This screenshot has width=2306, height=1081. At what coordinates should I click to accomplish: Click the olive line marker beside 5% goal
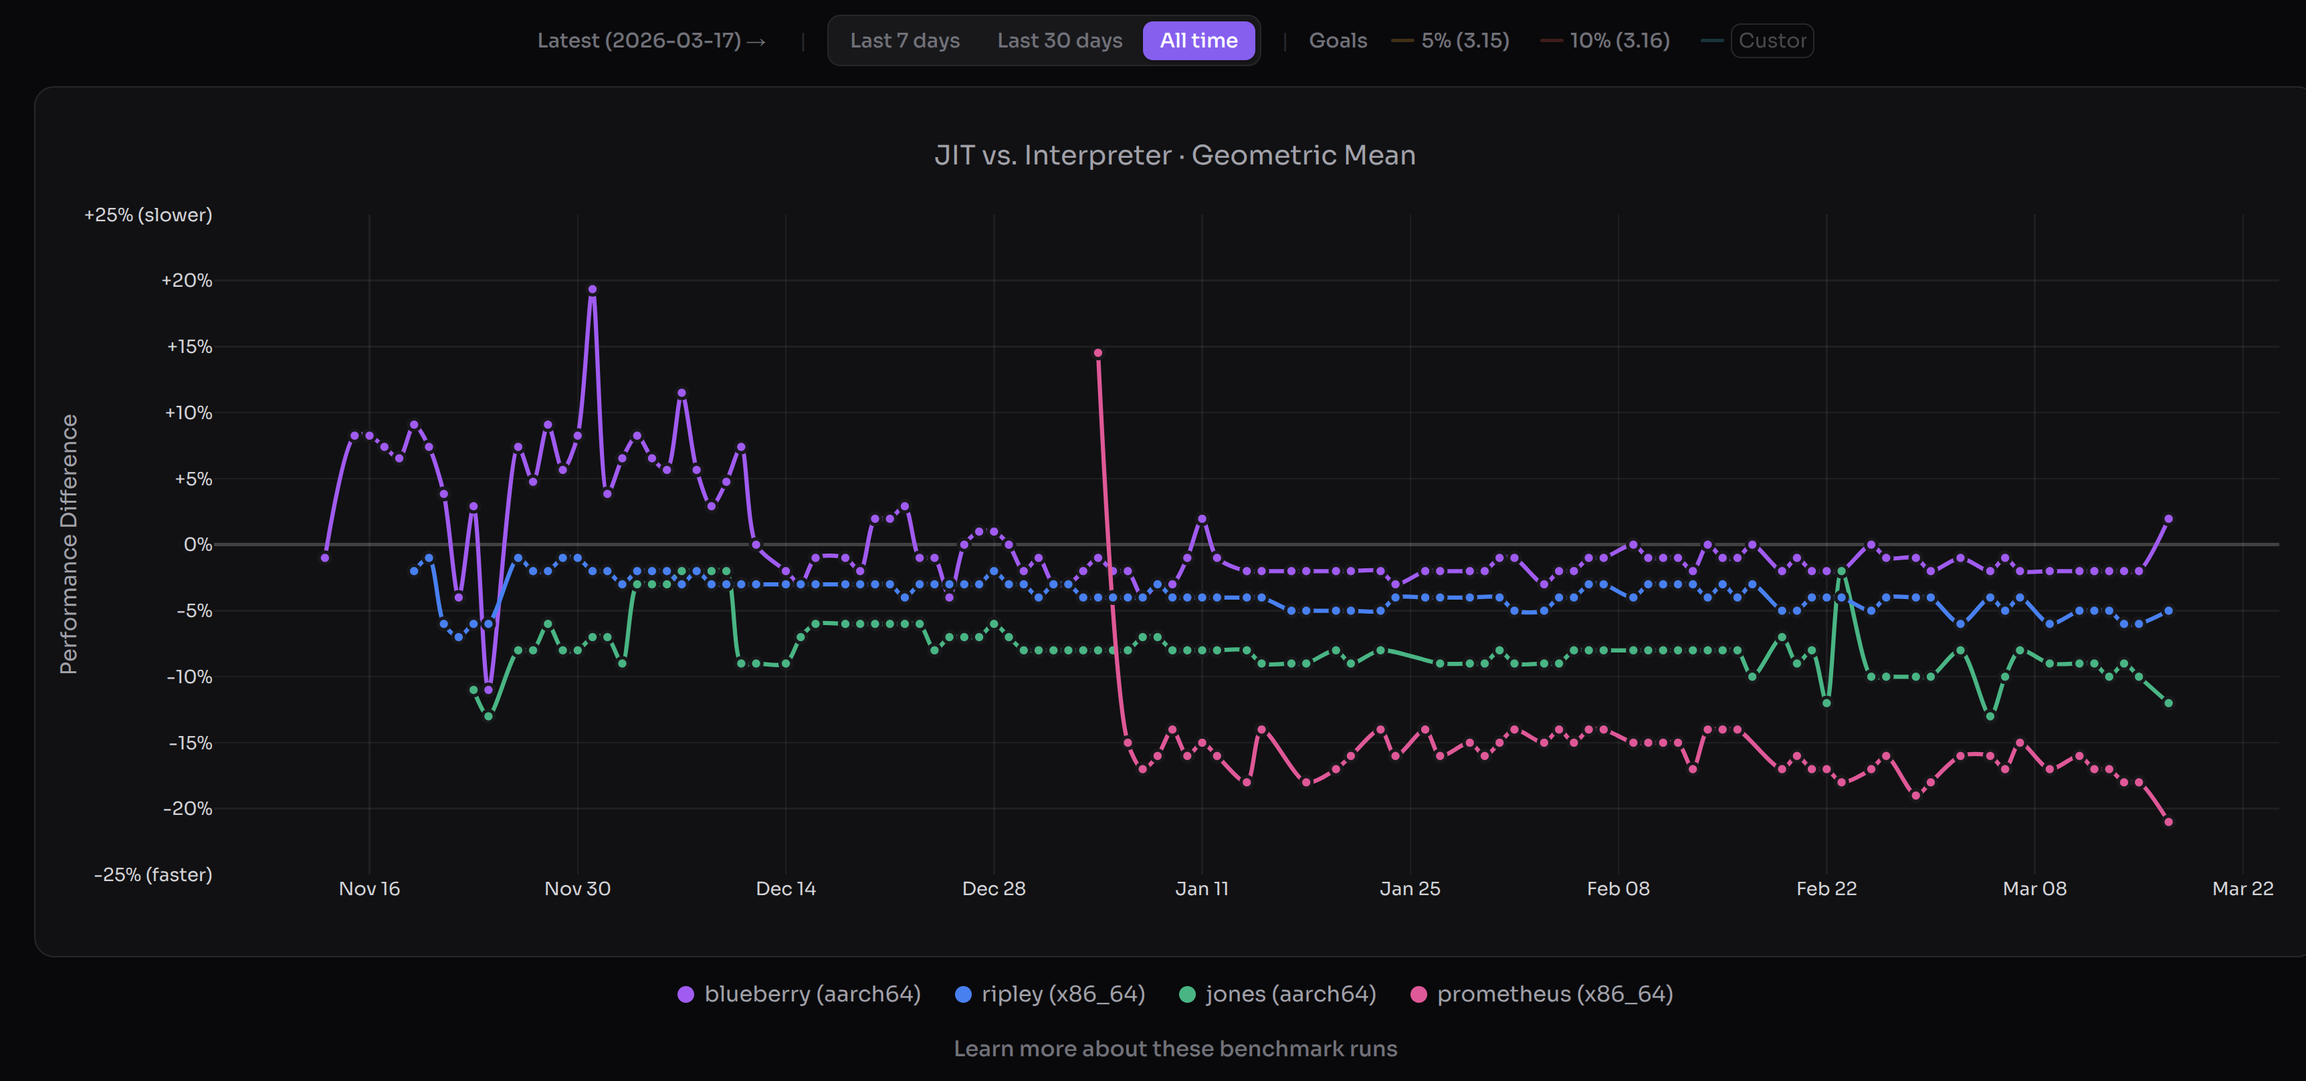click(1404, 40)
